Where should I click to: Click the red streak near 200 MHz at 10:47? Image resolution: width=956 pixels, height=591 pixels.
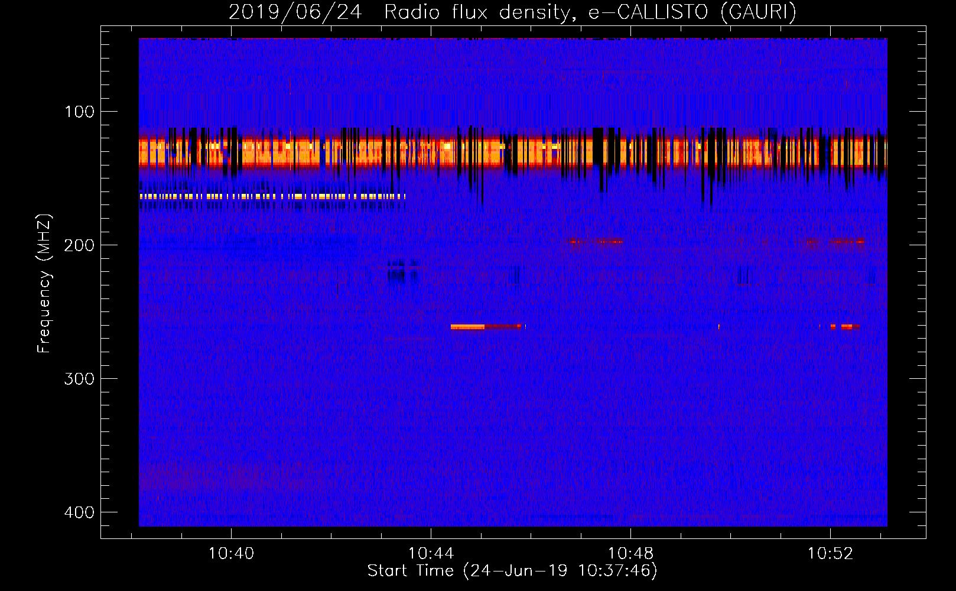pos(594,241)
